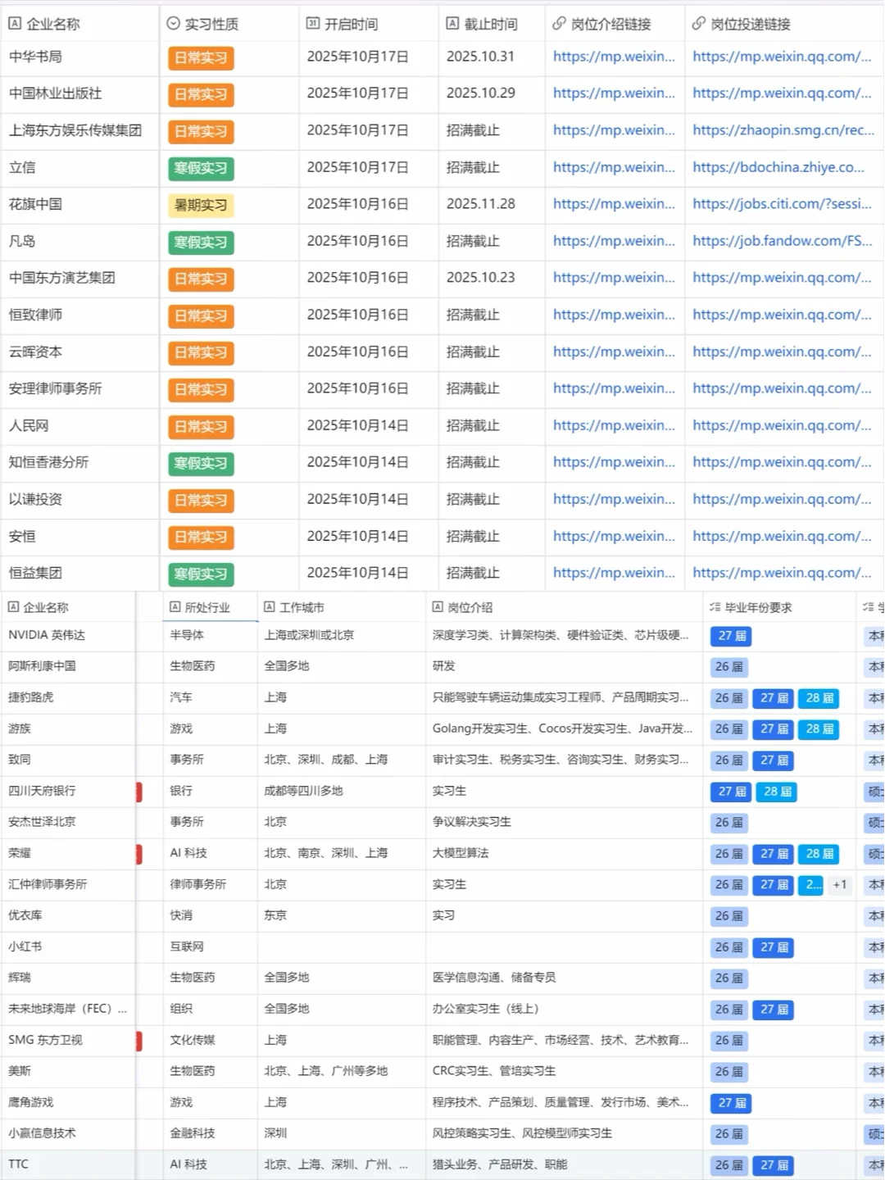This screenshot has width=885, height=1180.
Task: Click the 28 届 tag for 捷豹路虎
Action: point(818,698)
